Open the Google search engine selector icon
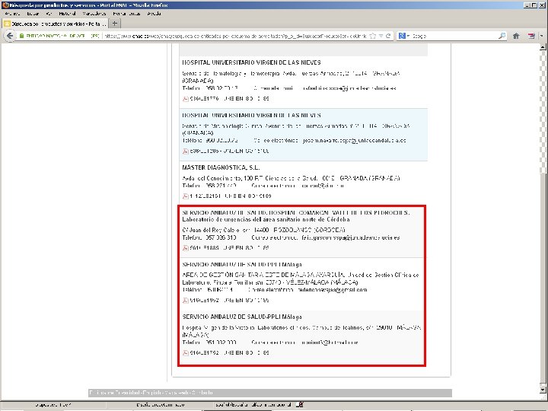The image size is (548, 411). pos(402,36)
